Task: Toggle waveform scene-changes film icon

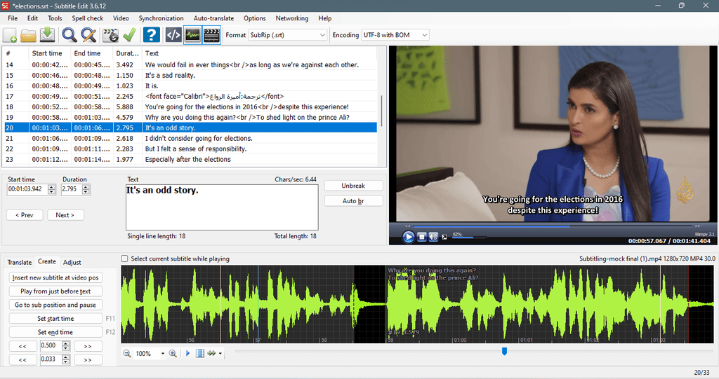Action: click(200, 353)
